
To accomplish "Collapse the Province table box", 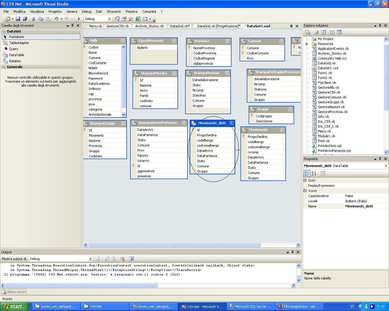I will [227, 41].
